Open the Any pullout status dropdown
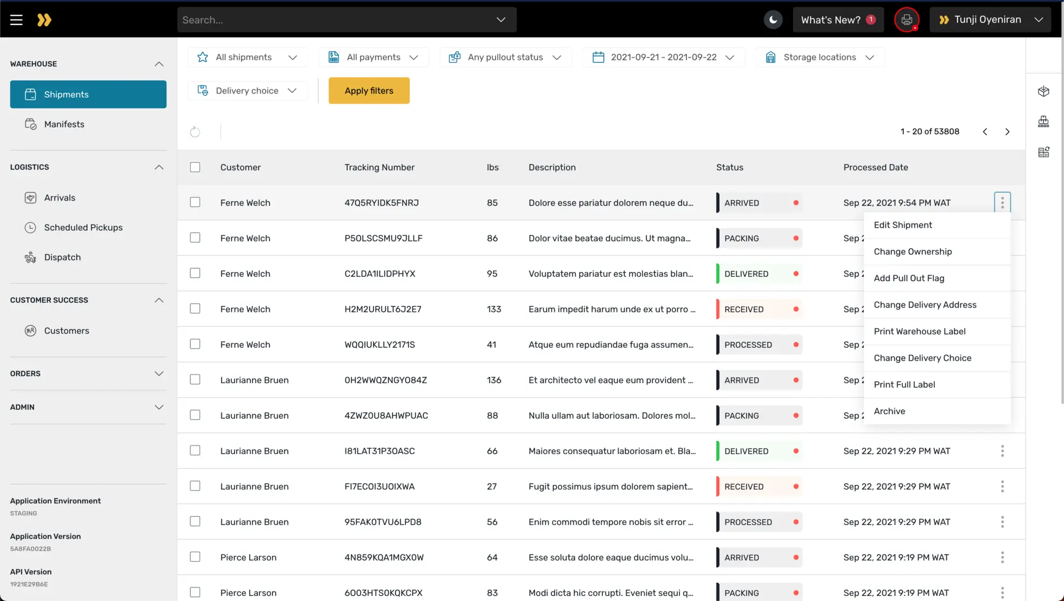1064x601 pixels. pos(506,57)
